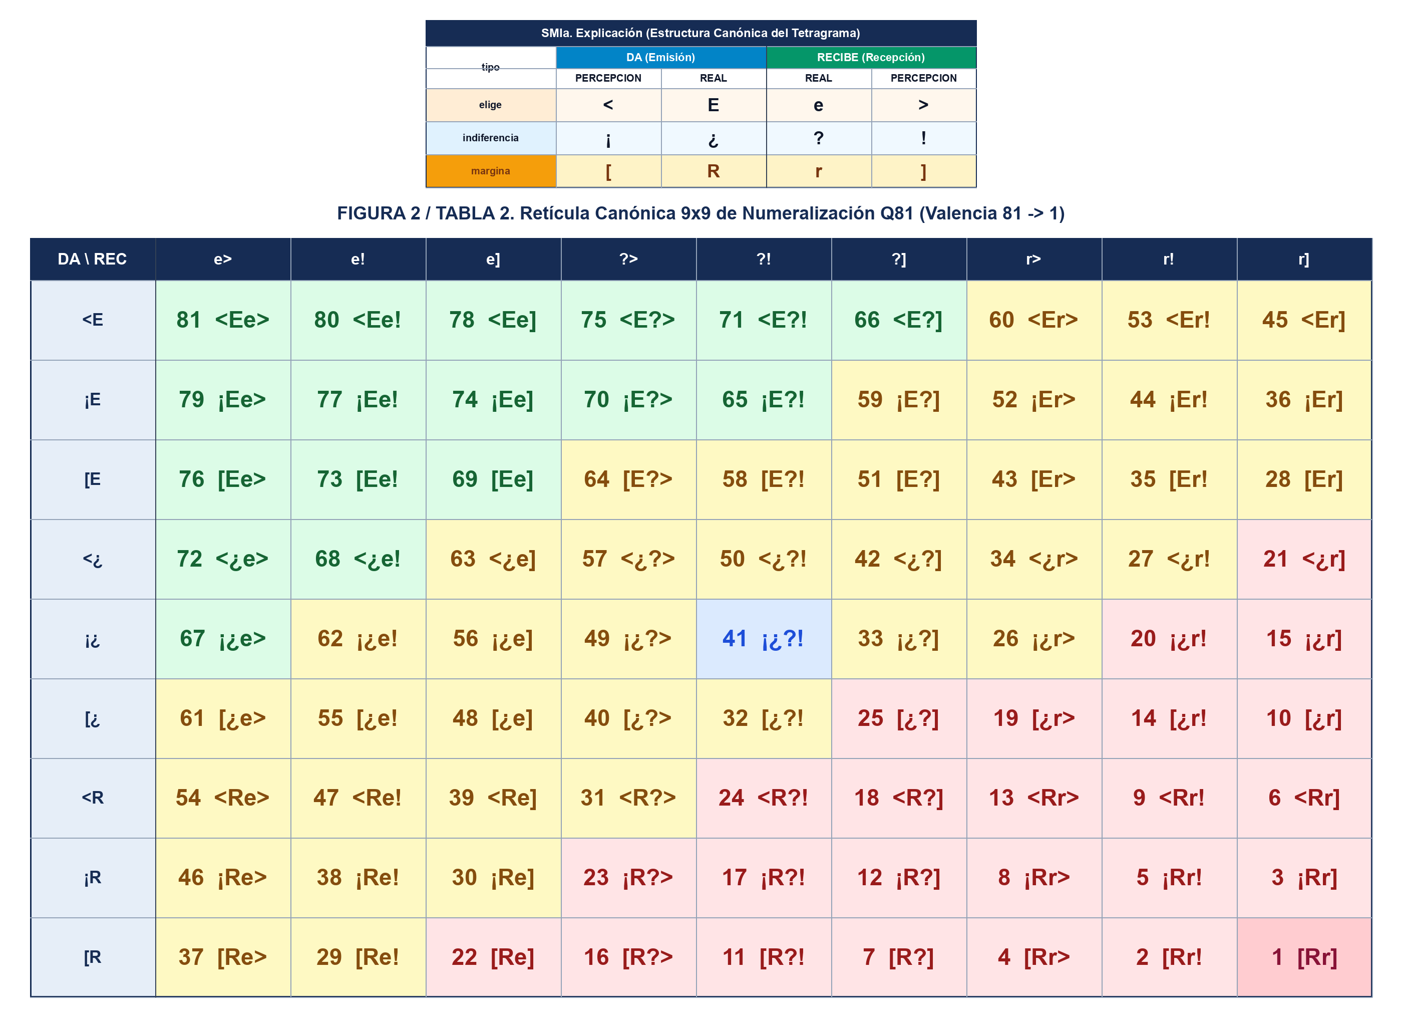The width and height of the screenshot is (1402, 1017).
Task: Click column header 'r]'
Action: [x=1304, y=259]
